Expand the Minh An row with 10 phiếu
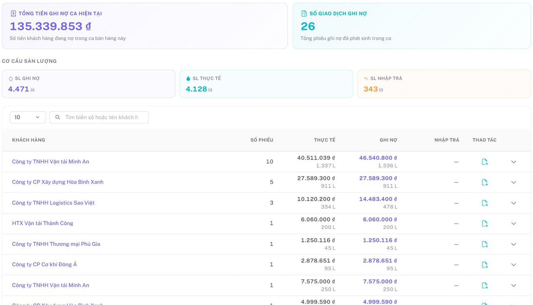The height and width of the screenshot is (305, 533). 513,162
